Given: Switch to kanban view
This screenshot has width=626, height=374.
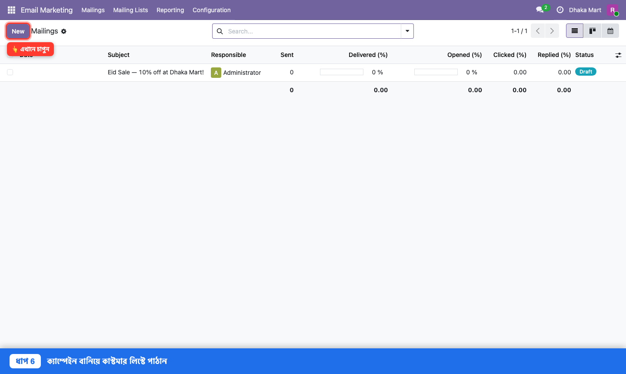Looking at the screenshot, I should (x=592, y=31).
